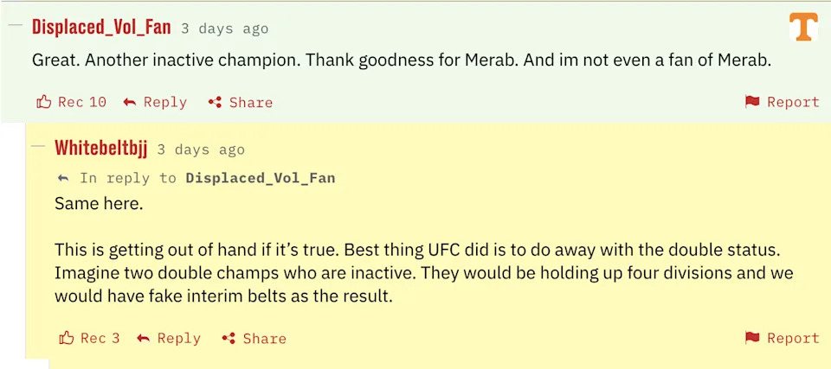Collapse Whitebeltbjj's reply with dash toggle
This screenshot has width=831, height=369.
37,147
